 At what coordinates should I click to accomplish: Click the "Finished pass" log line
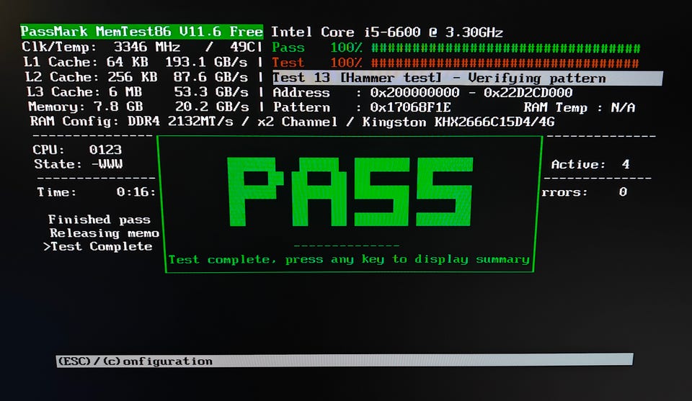99,220
